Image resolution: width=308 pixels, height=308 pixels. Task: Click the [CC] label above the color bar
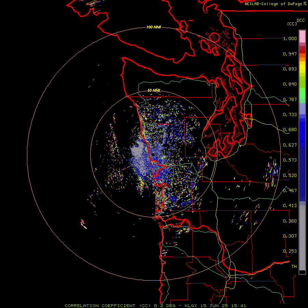pos(292,24)
